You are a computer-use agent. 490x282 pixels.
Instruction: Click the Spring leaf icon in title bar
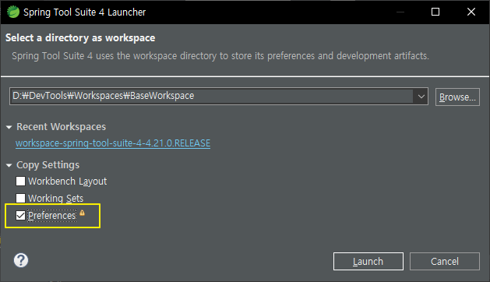click(x=13, y=12)
